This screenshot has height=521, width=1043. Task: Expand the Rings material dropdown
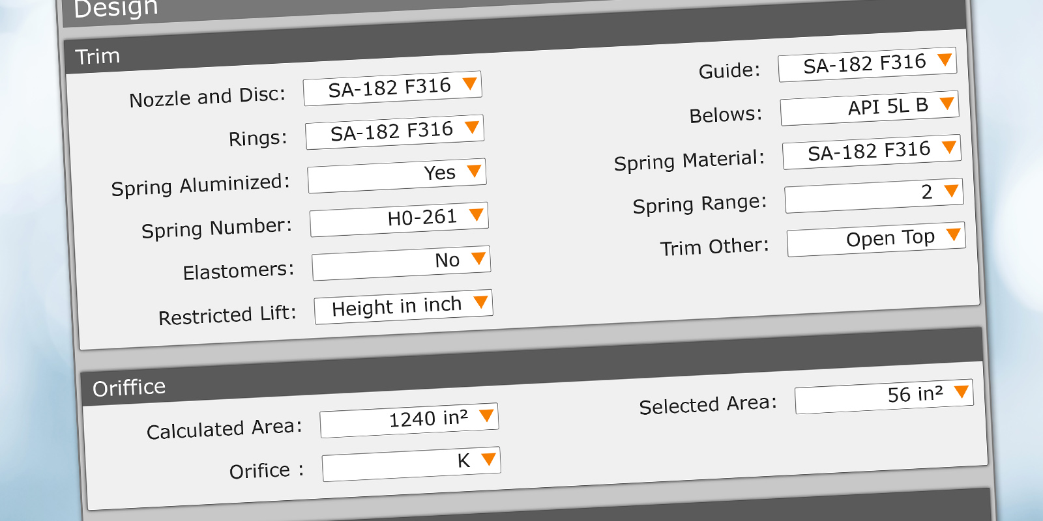pos(472,127)
